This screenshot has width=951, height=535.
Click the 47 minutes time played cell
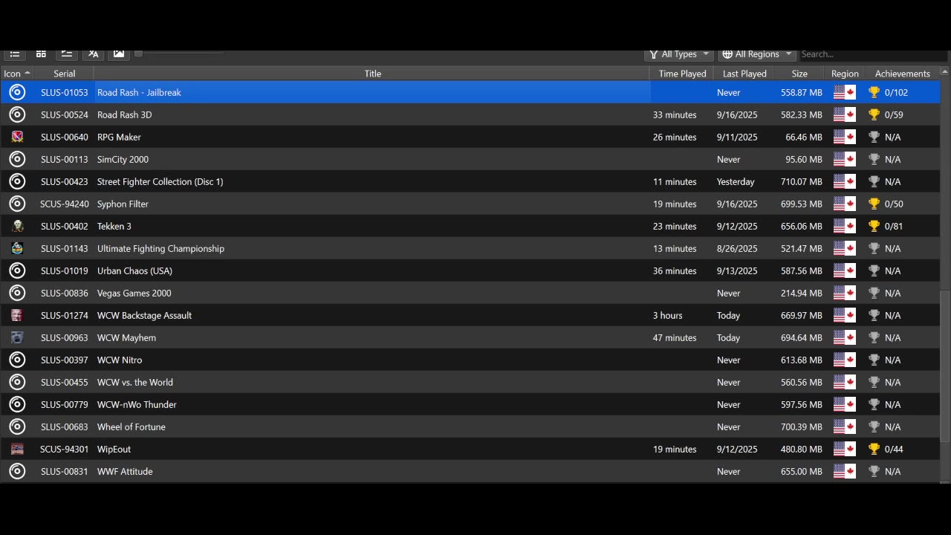[x=675, y=337]
